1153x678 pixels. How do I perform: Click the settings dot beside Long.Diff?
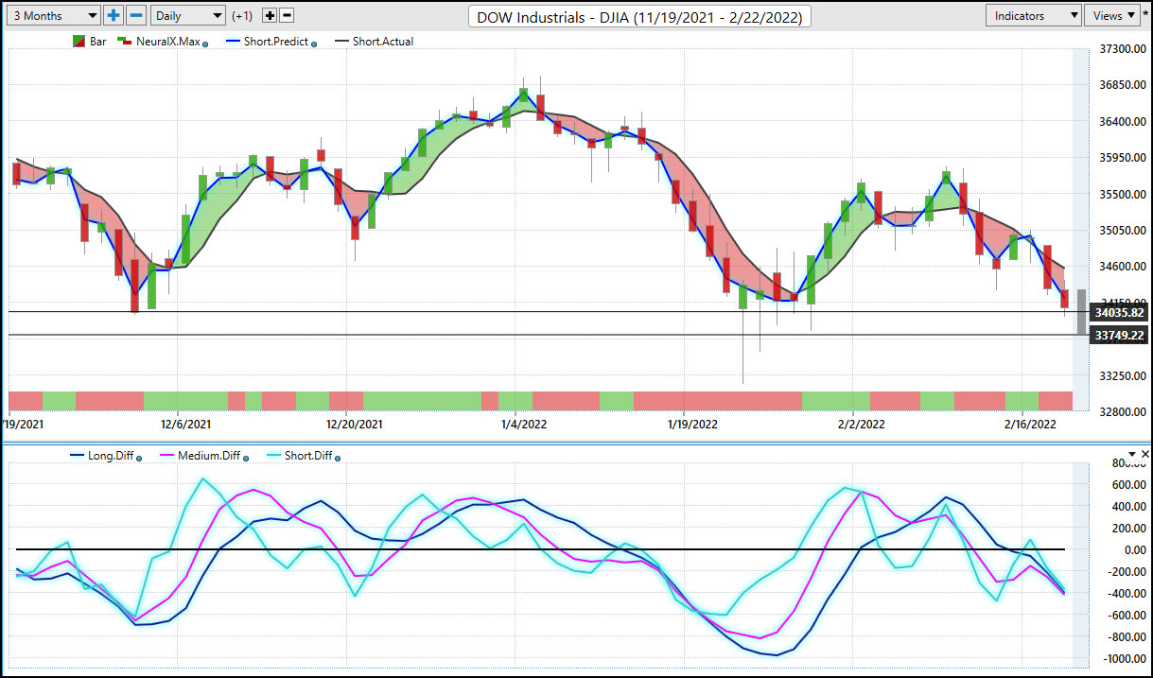pos(139,458)
